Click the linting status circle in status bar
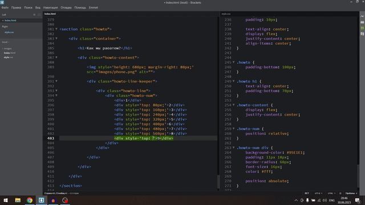The width and height of the screenshot is (365, 205). tap(340, 193)
